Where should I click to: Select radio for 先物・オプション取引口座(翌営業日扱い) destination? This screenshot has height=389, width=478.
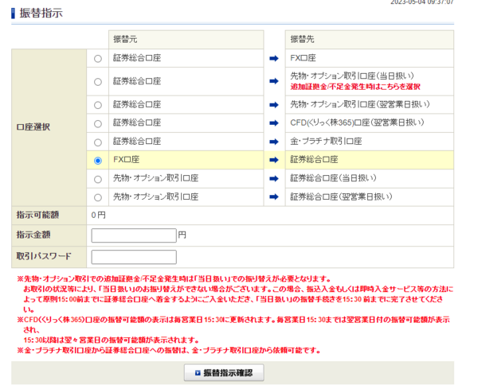coord(97,105)
